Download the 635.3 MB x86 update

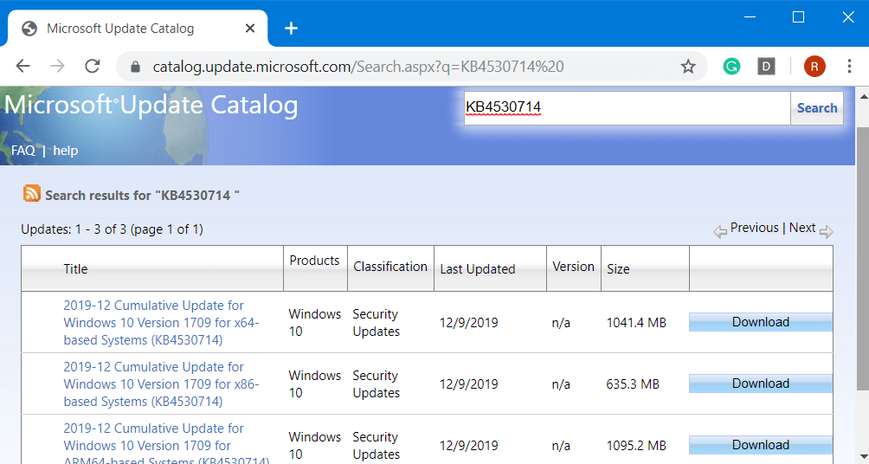(760, 383)
